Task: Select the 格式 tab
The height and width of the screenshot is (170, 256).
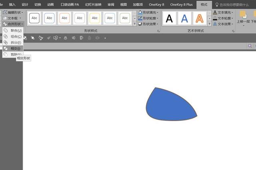Action: point(204,5)
